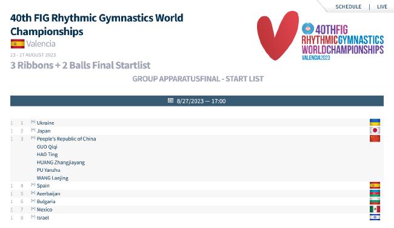Screen dimensions: 394x228
Task: Expand the Ukraine team members
Action: click(x=33, y=122)
